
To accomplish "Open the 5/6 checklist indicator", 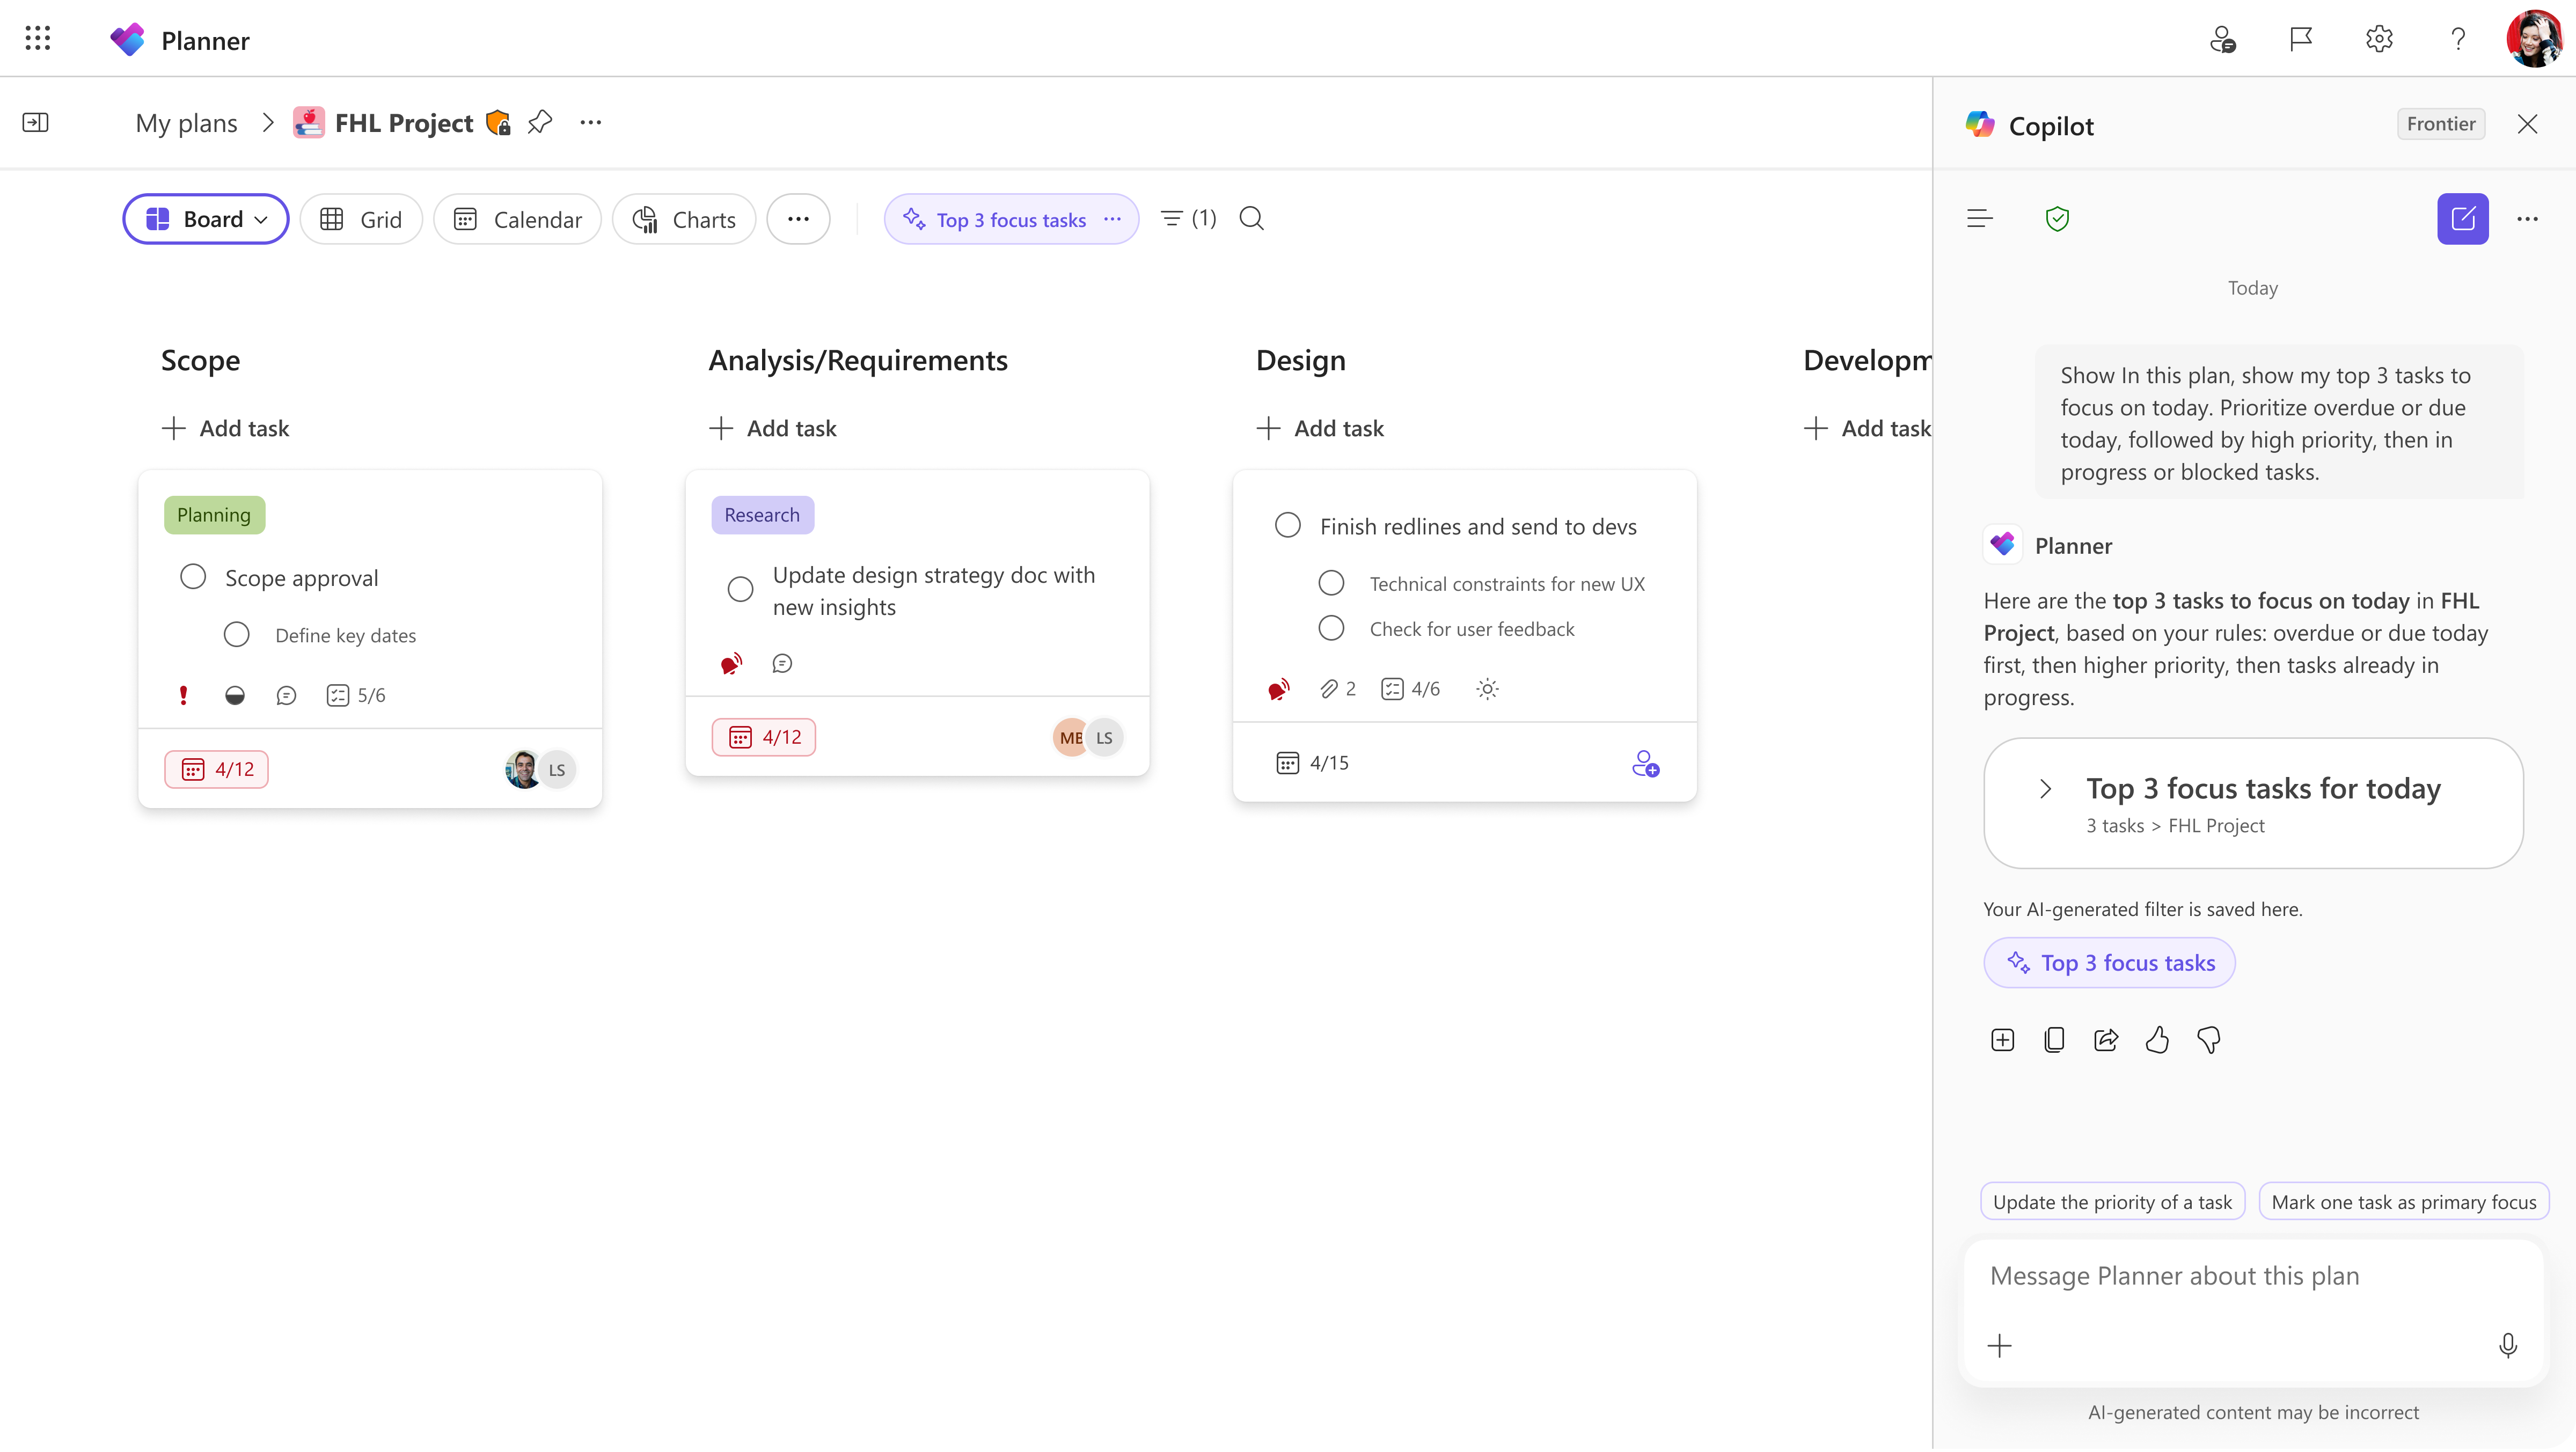I will 356,696.
